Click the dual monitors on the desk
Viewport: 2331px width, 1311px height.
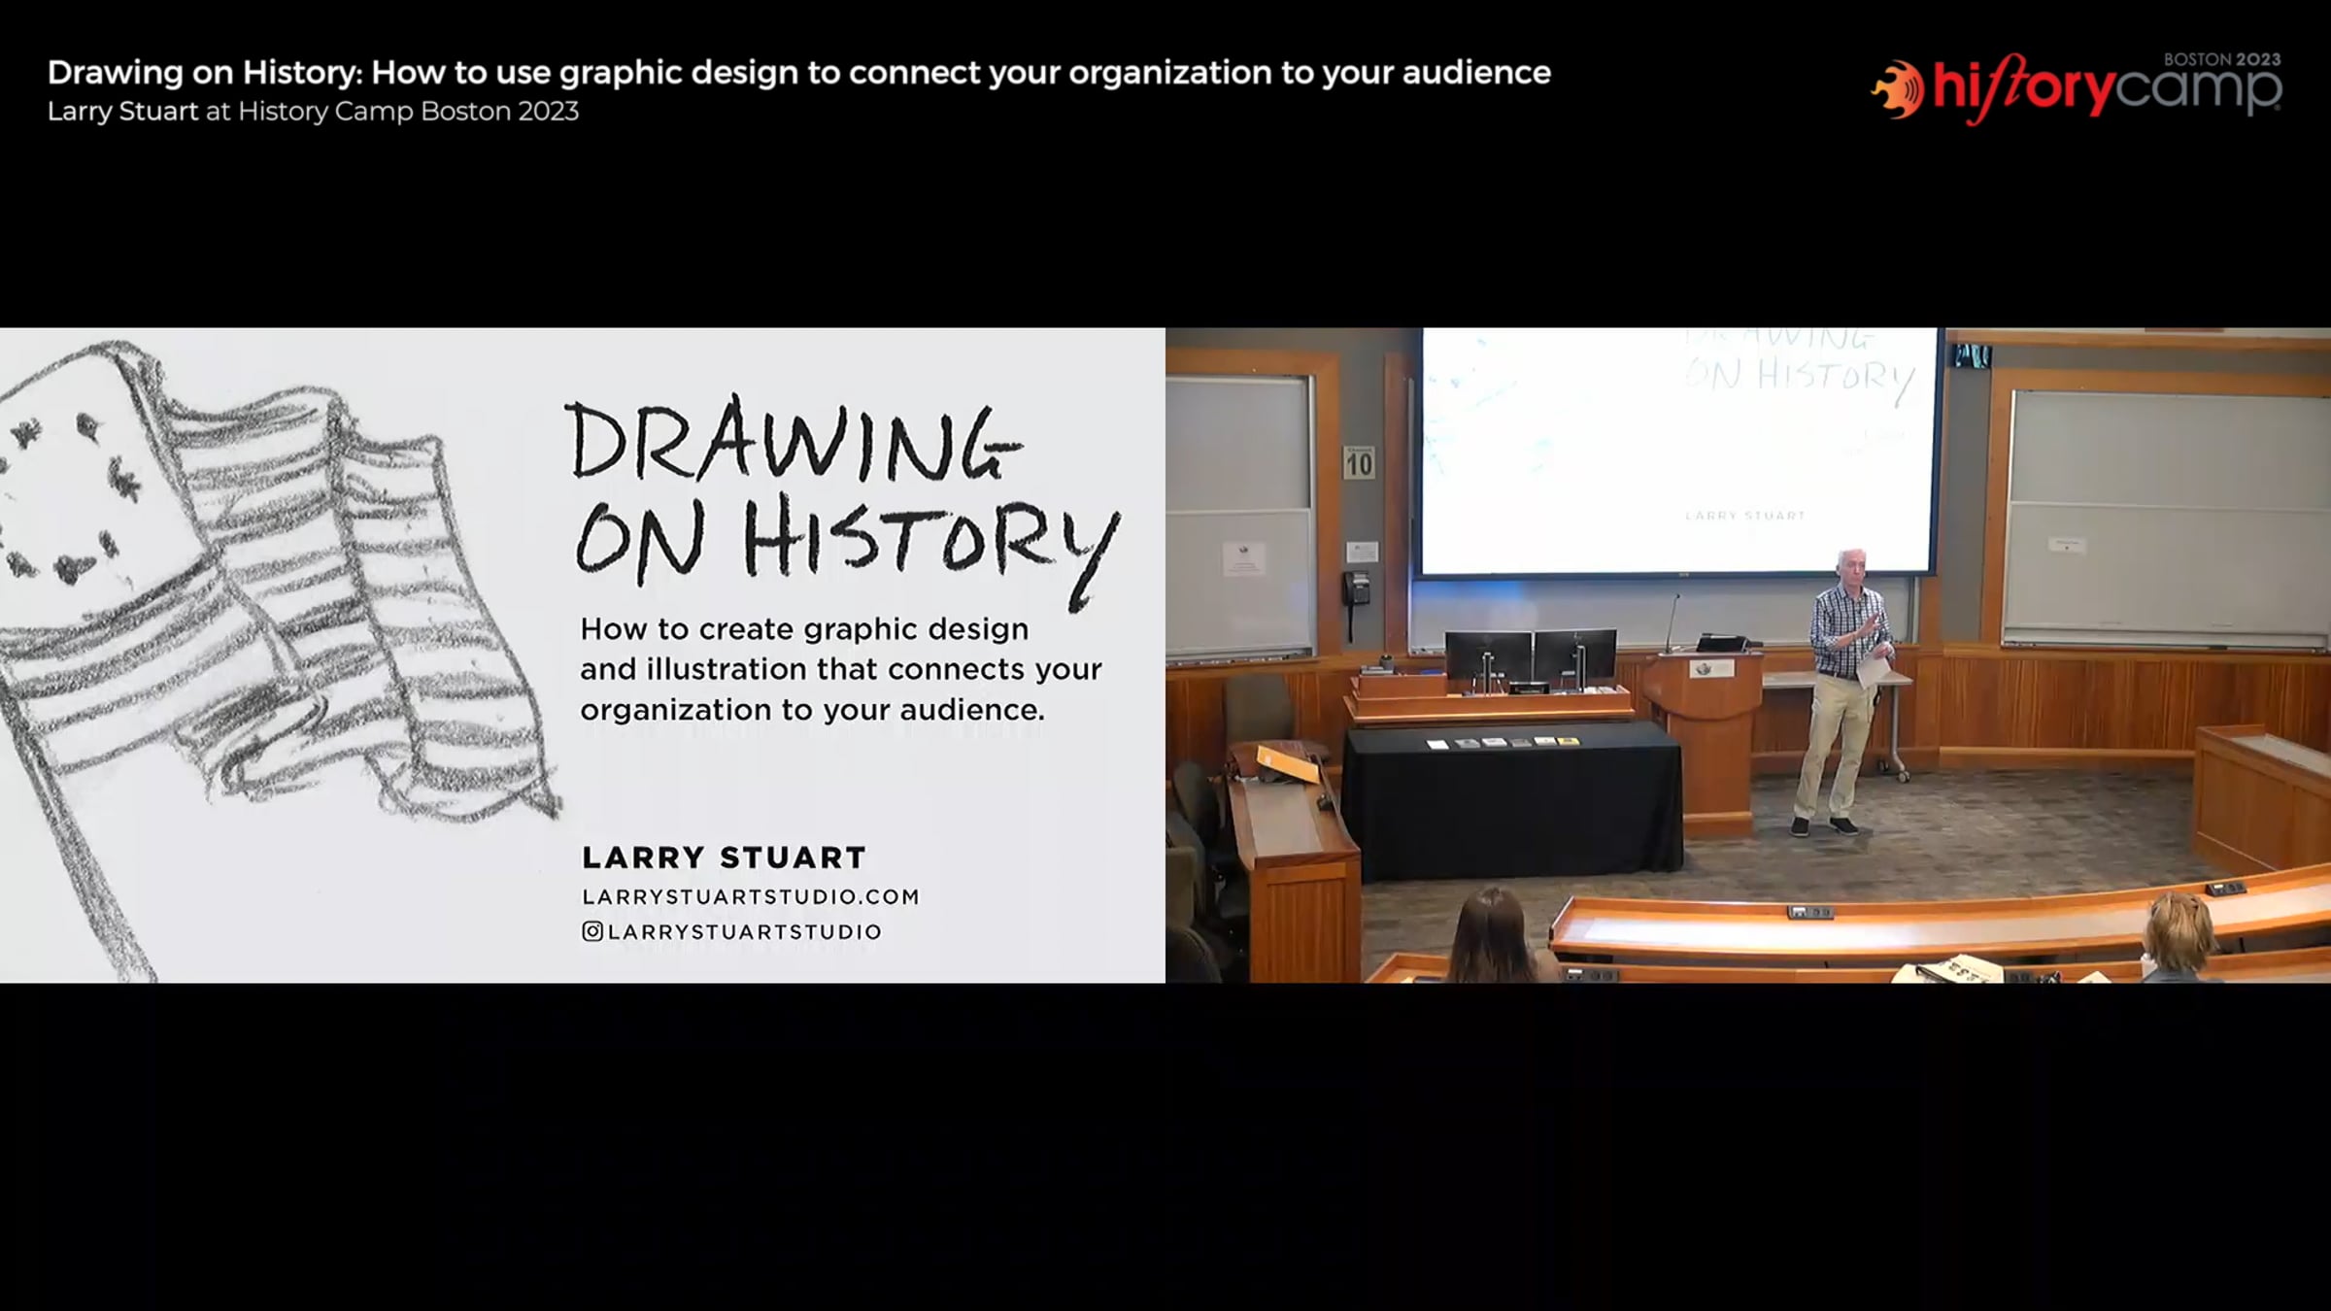point(1530,656)
